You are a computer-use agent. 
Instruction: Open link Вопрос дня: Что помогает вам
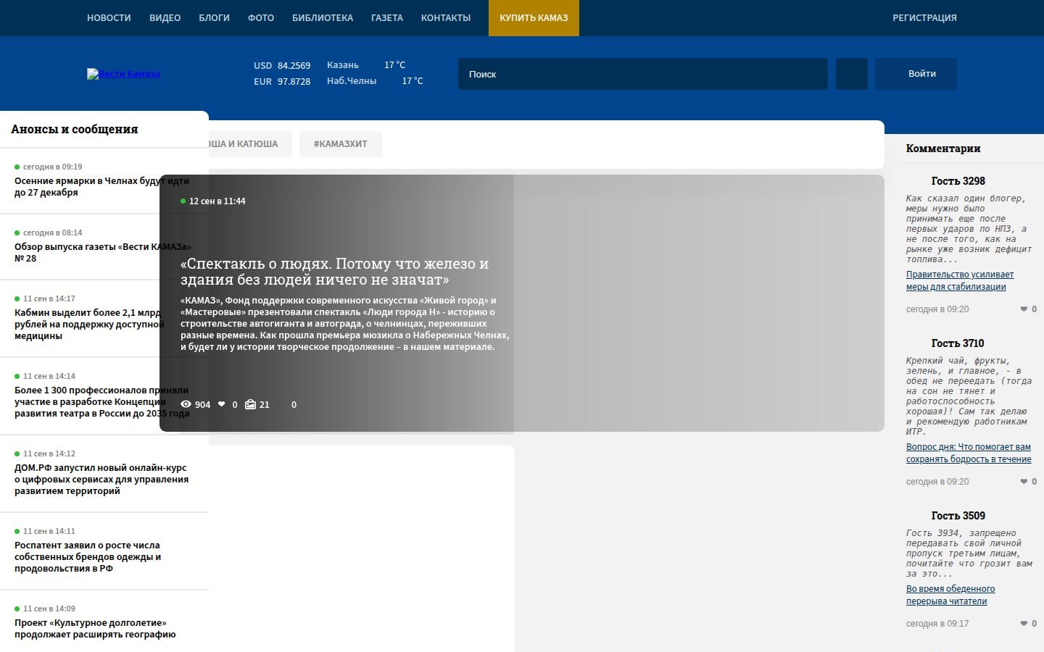click(x=969, y=453)
